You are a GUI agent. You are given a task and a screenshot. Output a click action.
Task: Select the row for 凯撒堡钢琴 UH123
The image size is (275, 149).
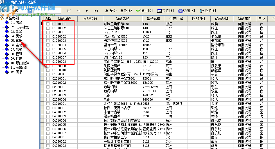(x=158, y=66)
